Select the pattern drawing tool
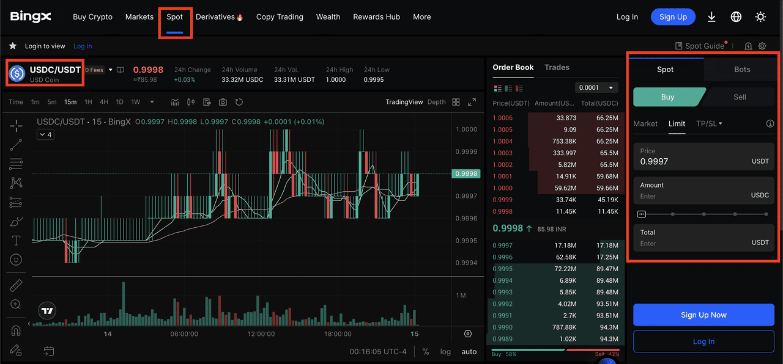Viewport: 783px width, 364px height. click(x=16, y=183)
